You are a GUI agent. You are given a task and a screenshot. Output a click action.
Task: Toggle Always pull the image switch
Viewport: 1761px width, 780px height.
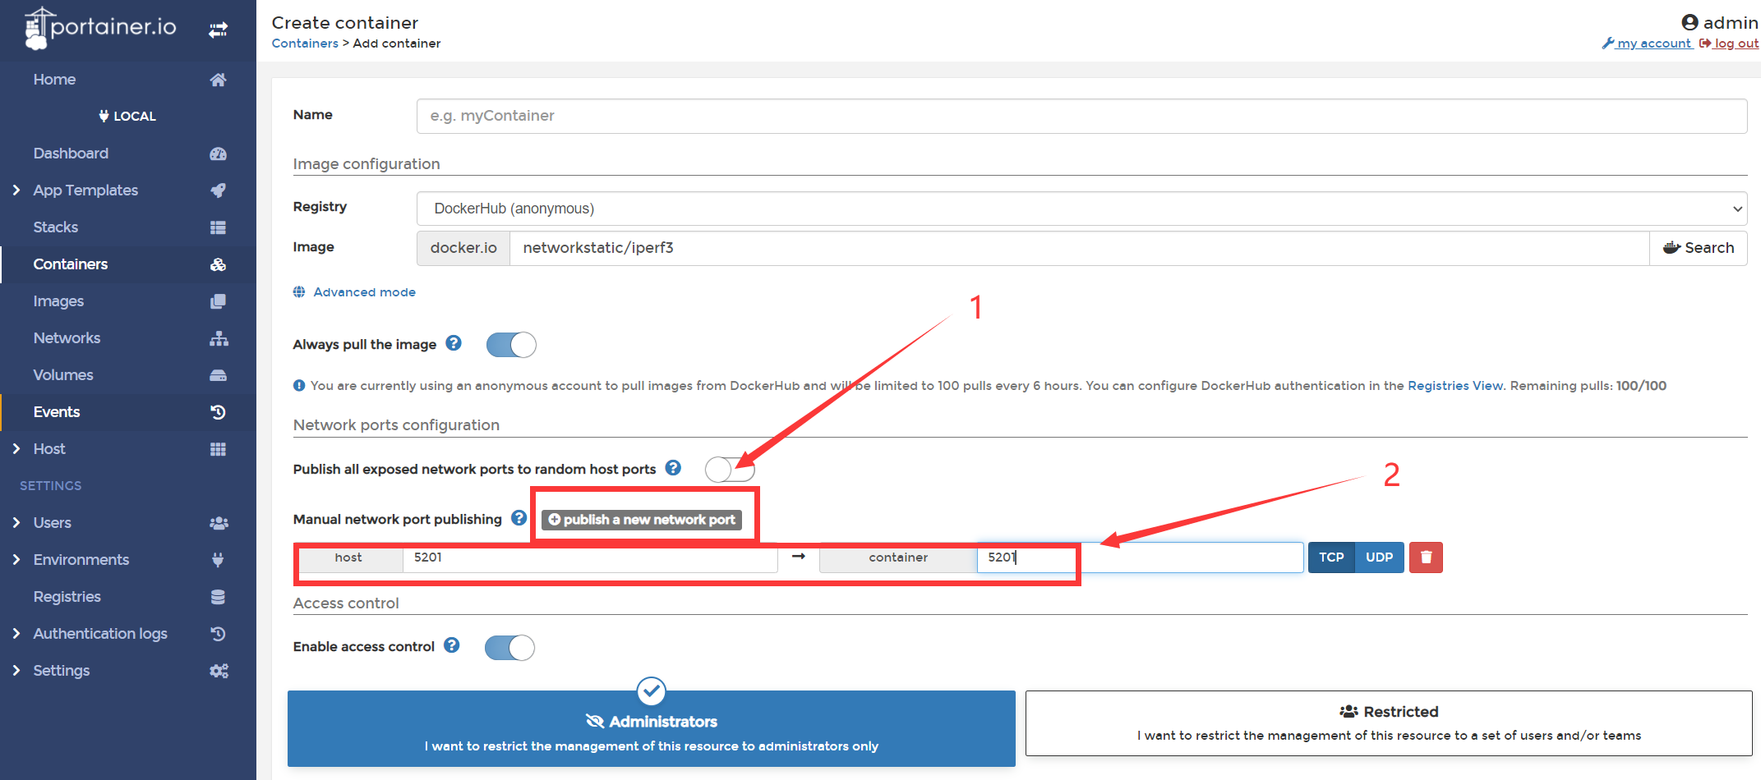tap(511, 345)
